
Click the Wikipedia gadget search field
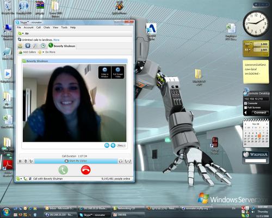click(256, 161)
